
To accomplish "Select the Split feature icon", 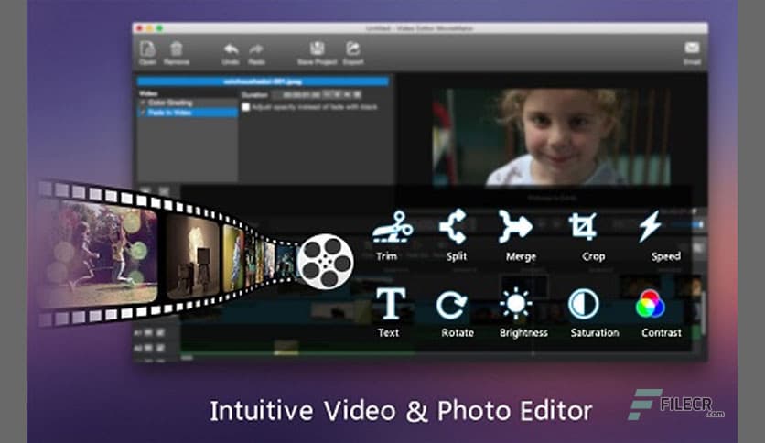I will pos(453,226).
